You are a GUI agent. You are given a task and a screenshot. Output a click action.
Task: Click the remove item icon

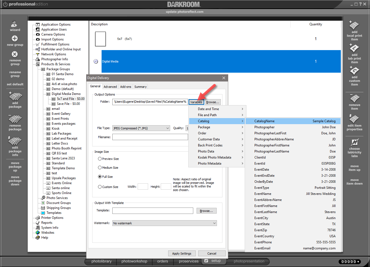355,98
